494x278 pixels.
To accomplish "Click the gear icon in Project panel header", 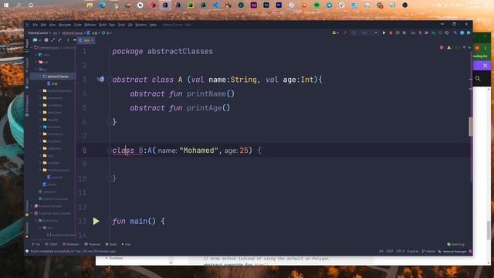I will [x=46, y=40].
